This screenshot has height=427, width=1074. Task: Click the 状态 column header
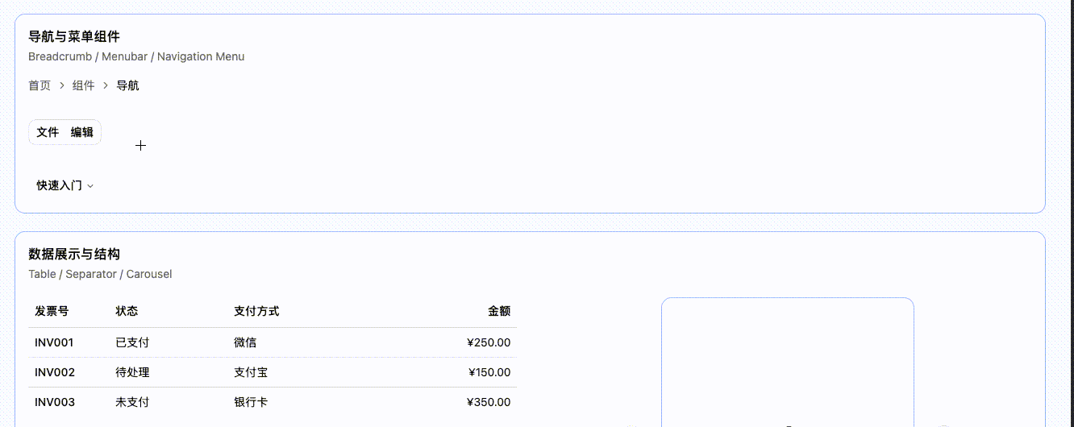point(127,311)
